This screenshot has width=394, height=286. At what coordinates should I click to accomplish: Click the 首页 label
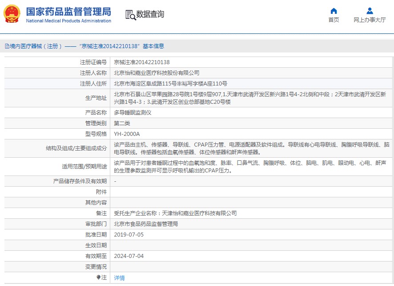pyautogui.click(x=334, y=20)
